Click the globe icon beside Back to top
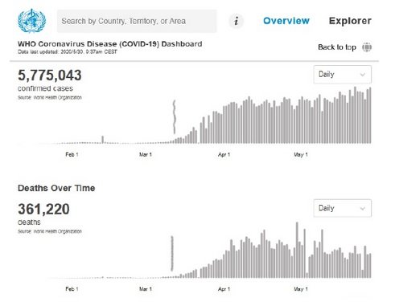This screenshot has width=395, height=306. pos(367,47)
